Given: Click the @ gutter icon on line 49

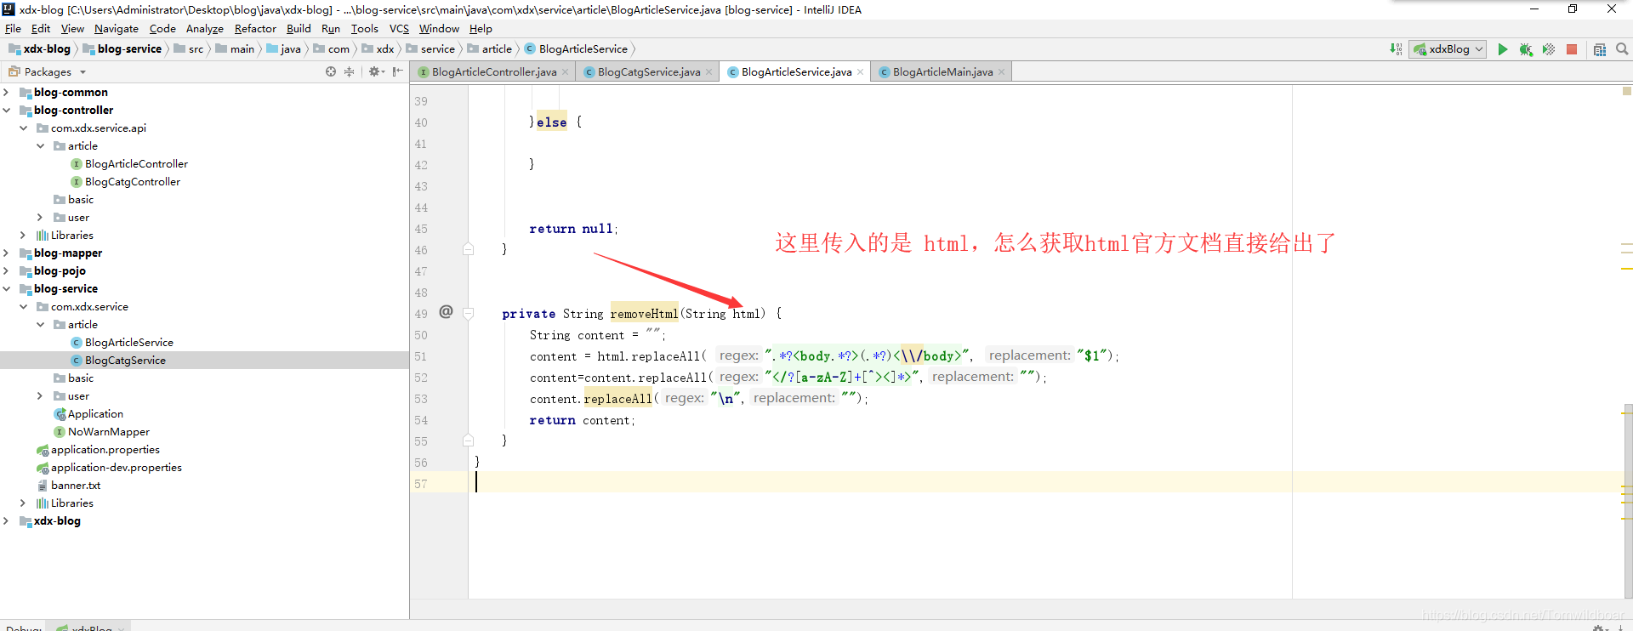Looking at the screenshot, I should pyautogui.click(x=446, y=312).
